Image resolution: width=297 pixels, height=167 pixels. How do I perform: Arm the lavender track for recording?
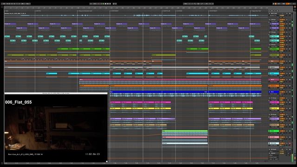click(x=290, y=119)
